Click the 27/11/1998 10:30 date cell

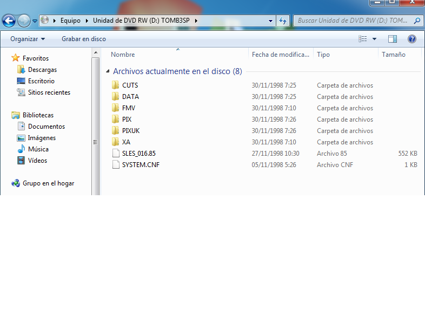tap(276, 154)
